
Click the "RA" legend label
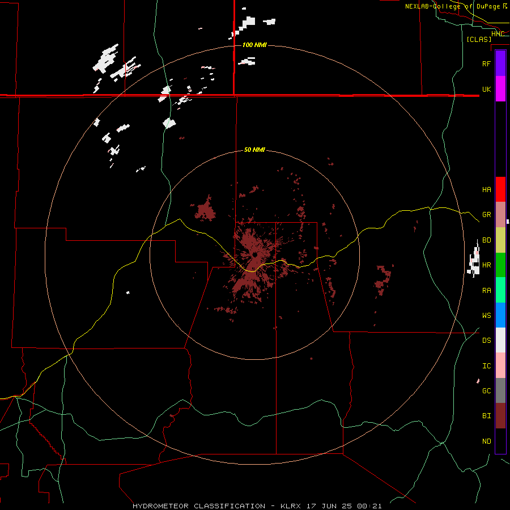(486, 291)
